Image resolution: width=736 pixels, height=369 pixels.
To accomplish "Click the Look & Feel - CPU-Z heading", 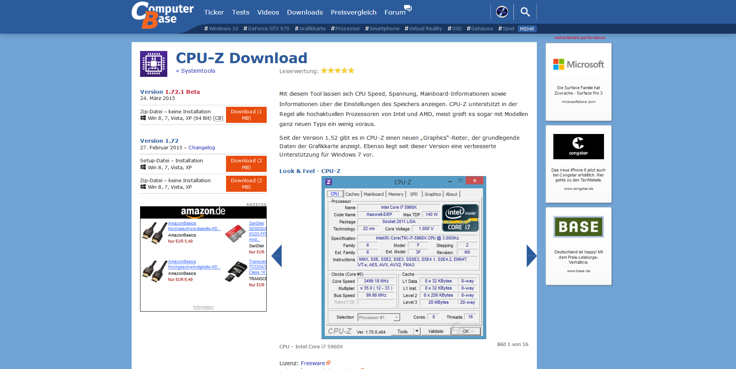I will [x=310, y=171].
